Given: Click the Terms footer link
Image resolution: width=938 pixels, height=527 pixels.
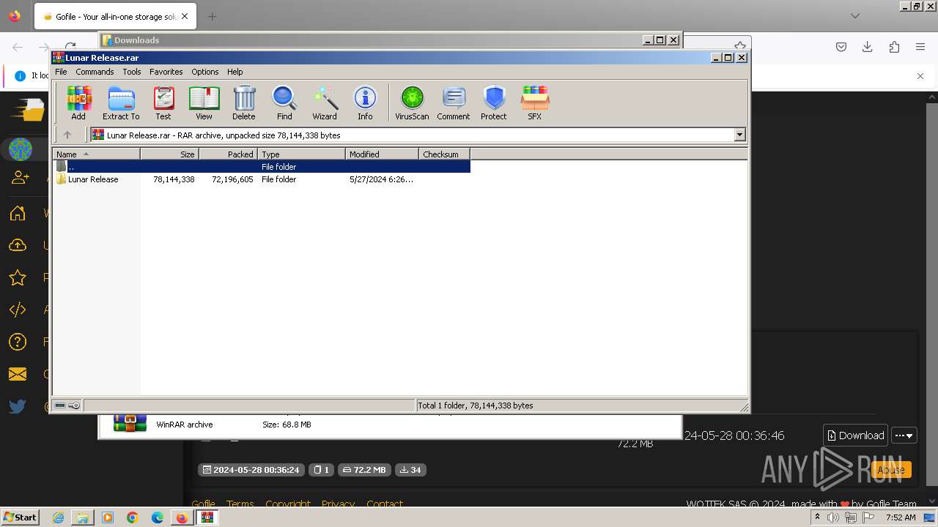Looking at the screenshot, I should pyautogui.click(x=240, y=504).
